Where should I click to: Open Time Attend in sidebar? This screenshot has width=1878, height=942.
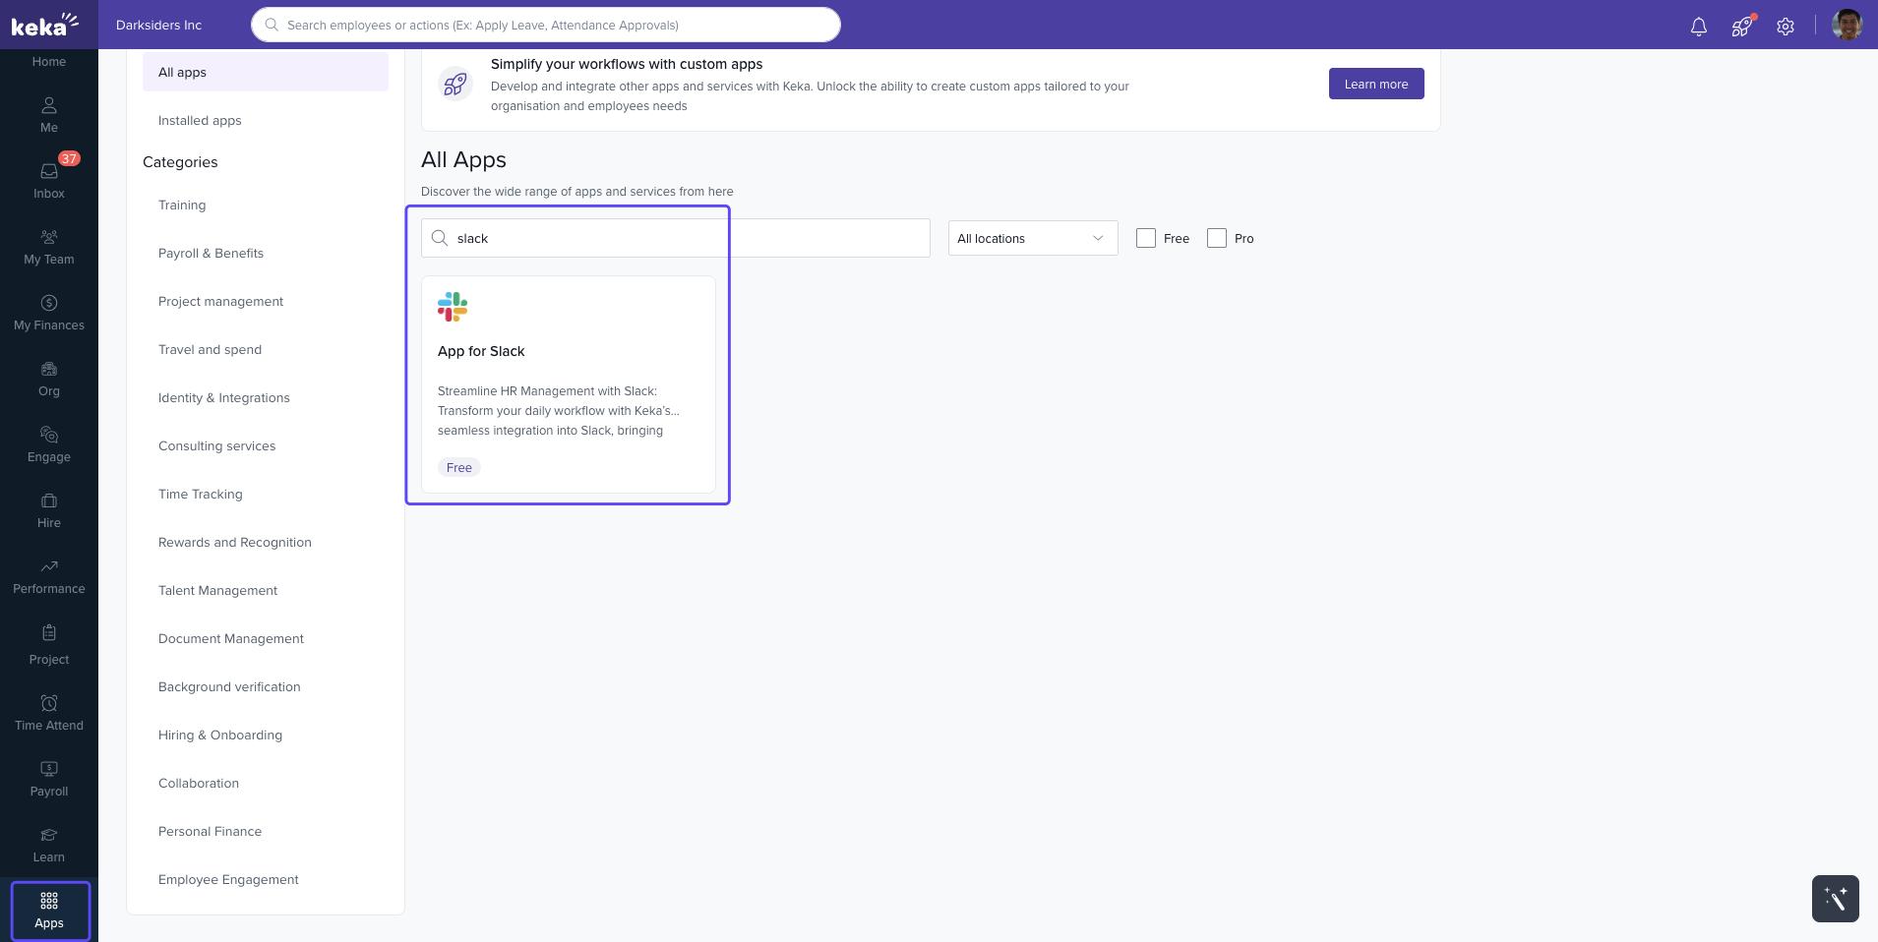click(49, 712)
